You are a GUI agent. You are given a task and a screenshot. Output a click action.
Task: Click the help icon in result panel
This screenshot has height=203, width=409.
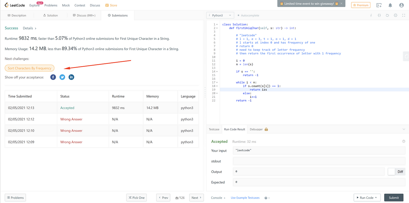pyautogui.click(x=404, y=141)
